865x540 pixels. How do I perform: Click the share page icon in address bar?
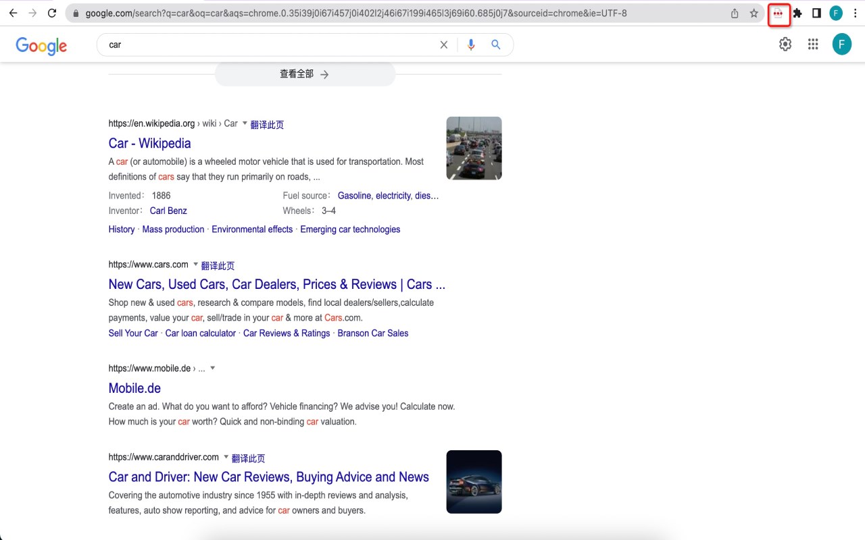[x=735, y=13]
